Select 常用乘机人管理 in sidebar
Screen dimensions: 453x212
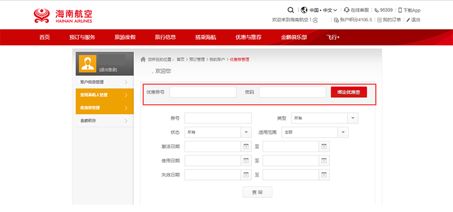(x=104, y=95)
